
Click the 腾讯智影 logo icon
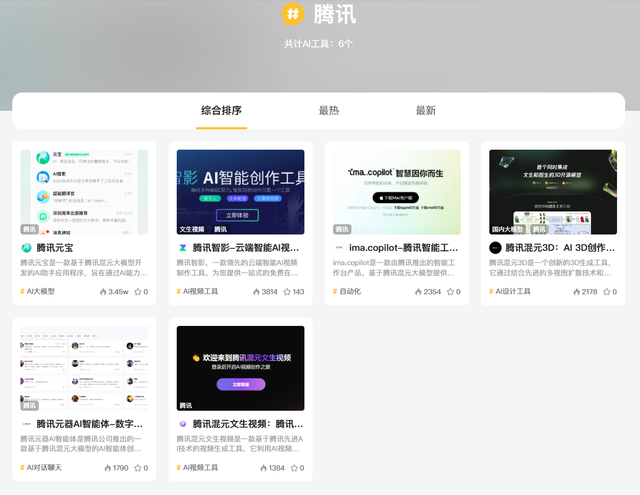coord(183,248)
